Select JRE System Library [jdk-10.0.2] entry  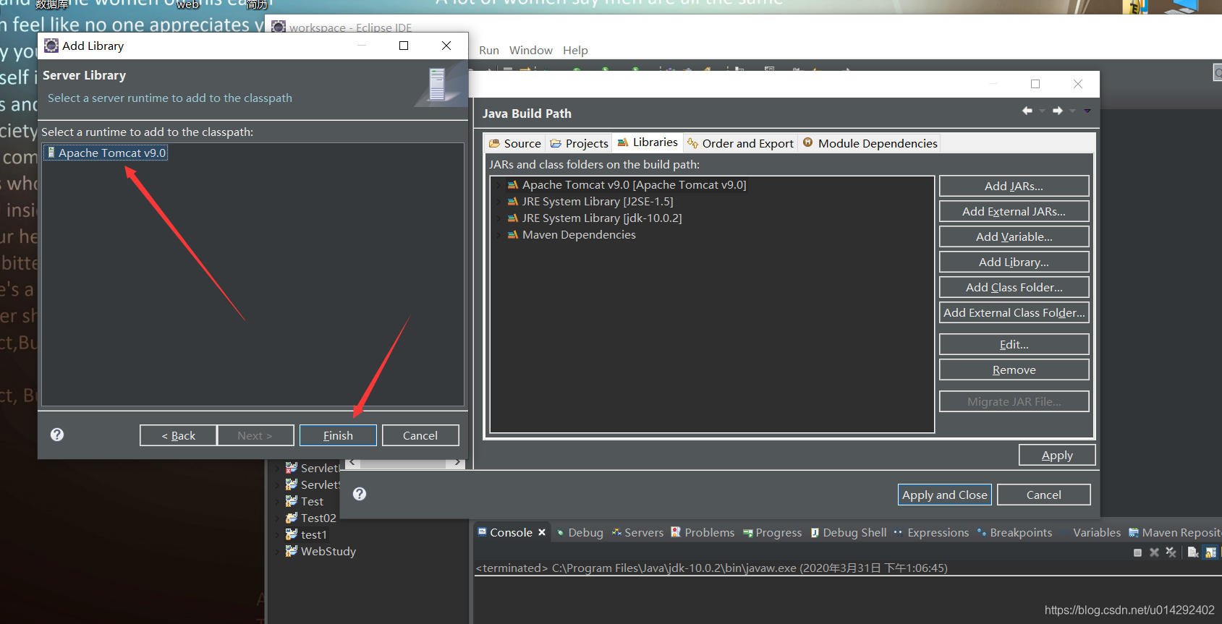tap(602, 218)
